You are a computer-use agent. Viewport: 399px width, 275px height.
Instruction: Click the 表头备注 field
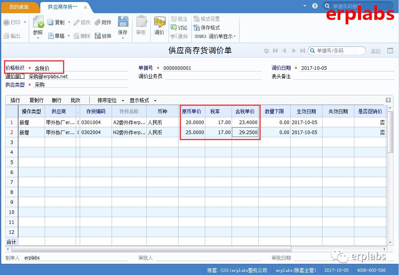(x=344, y=76)
